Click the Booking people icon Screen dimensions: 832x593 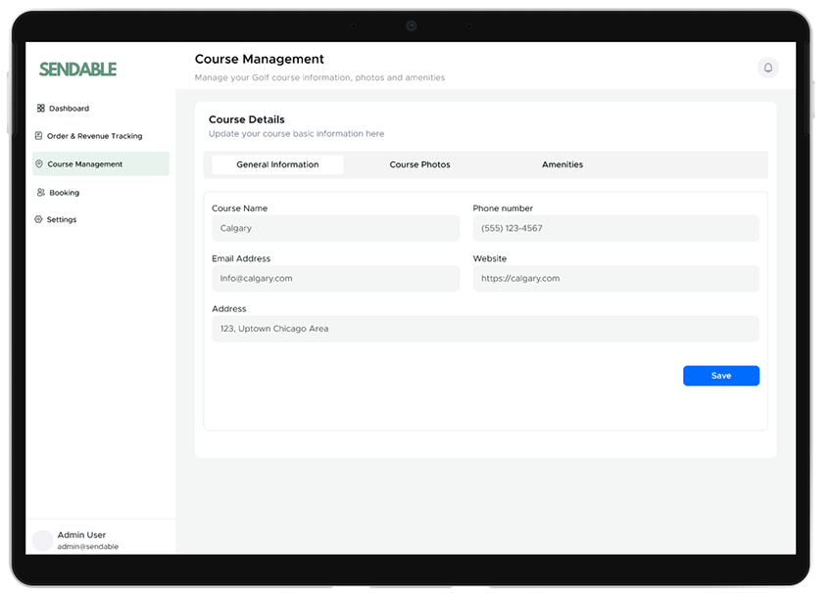[x=40, y=193]
